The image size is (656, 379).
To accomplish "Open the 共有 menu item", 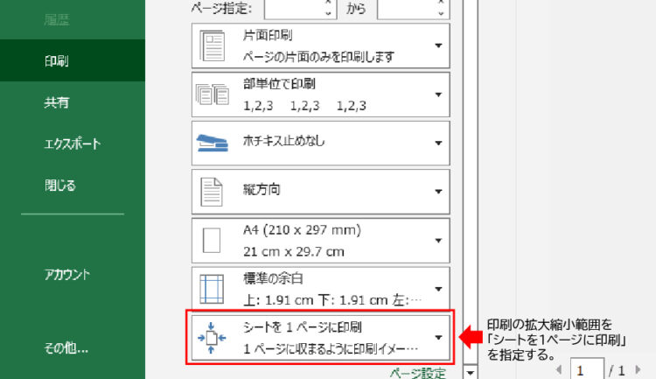I will (57, 102).
